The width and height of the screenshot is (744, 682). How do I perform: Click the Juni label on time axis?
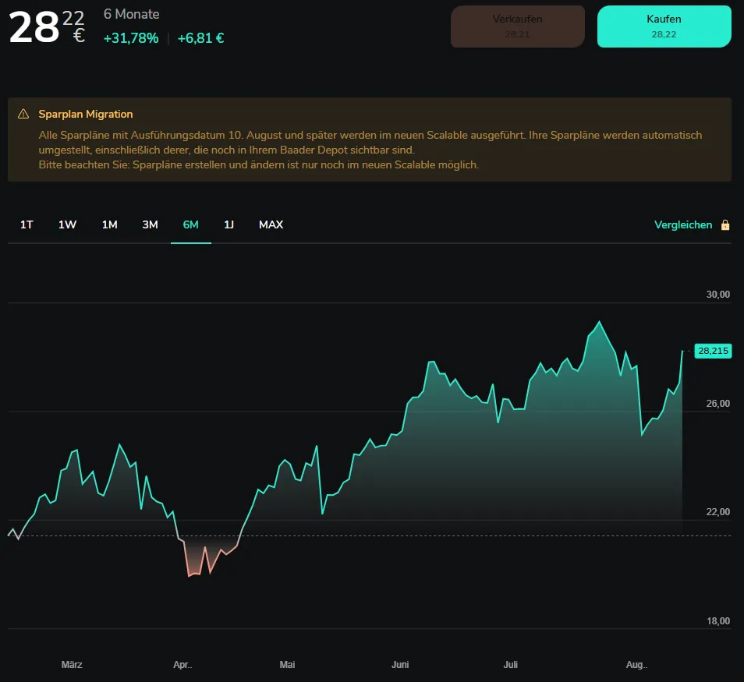click(400, 664)
